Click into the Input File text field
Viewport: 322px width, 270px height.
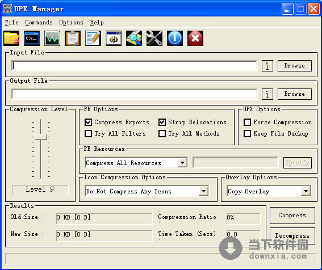(134, 66)
